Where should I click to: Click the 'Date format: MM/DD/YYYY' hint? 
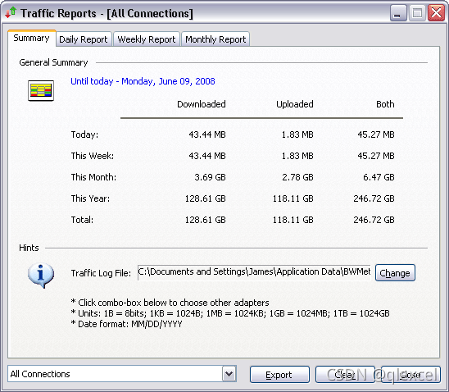point(126,325)
